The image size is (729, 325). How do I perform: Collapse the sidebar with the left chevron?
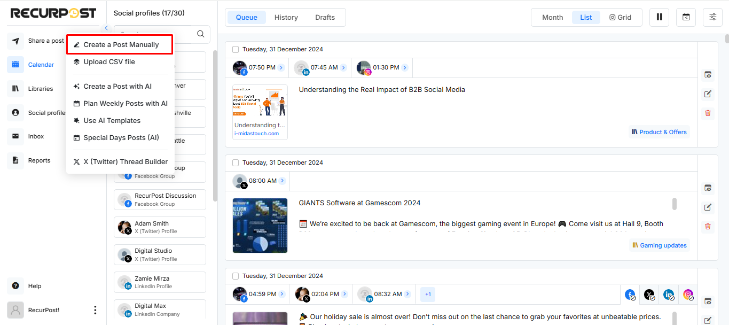click(x=106, y=28)
